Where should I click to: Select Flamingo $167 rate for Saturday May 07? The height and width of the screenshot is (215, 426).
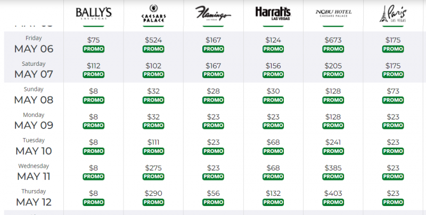214,65
